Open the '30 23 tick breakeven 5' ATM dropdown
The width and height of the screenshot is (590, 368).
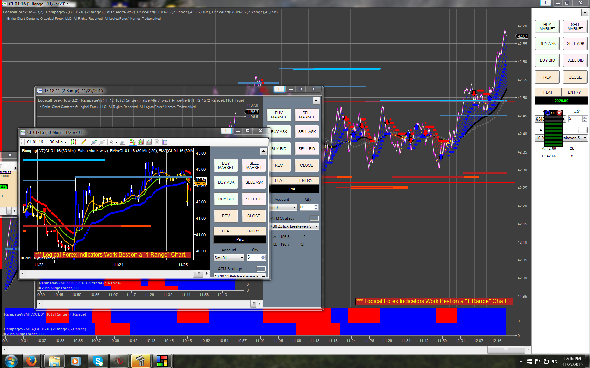(x=295, y=226)
